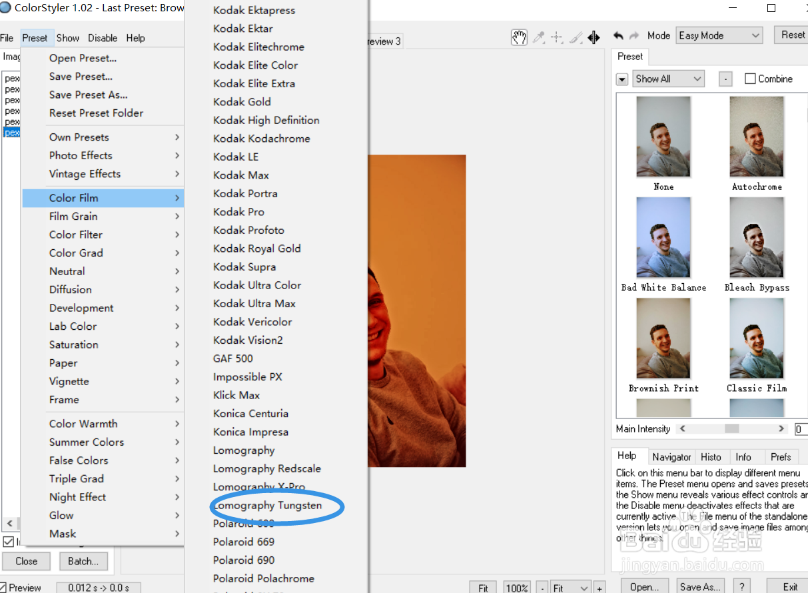Screen dimensions: 808x593
Task: Click the question mark help button
Action: (743, 586)
